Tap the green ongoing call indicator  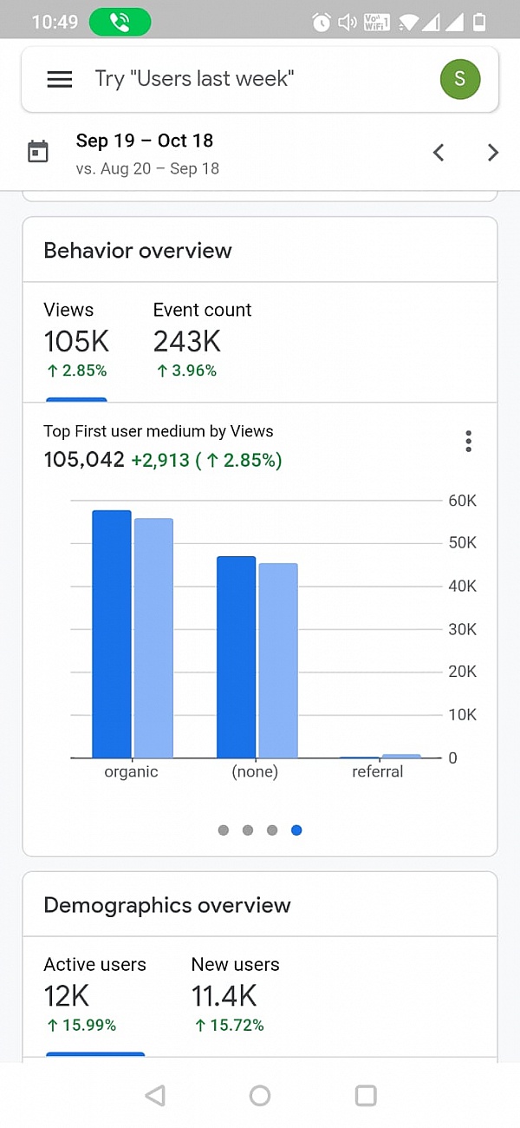pos(120,22)
